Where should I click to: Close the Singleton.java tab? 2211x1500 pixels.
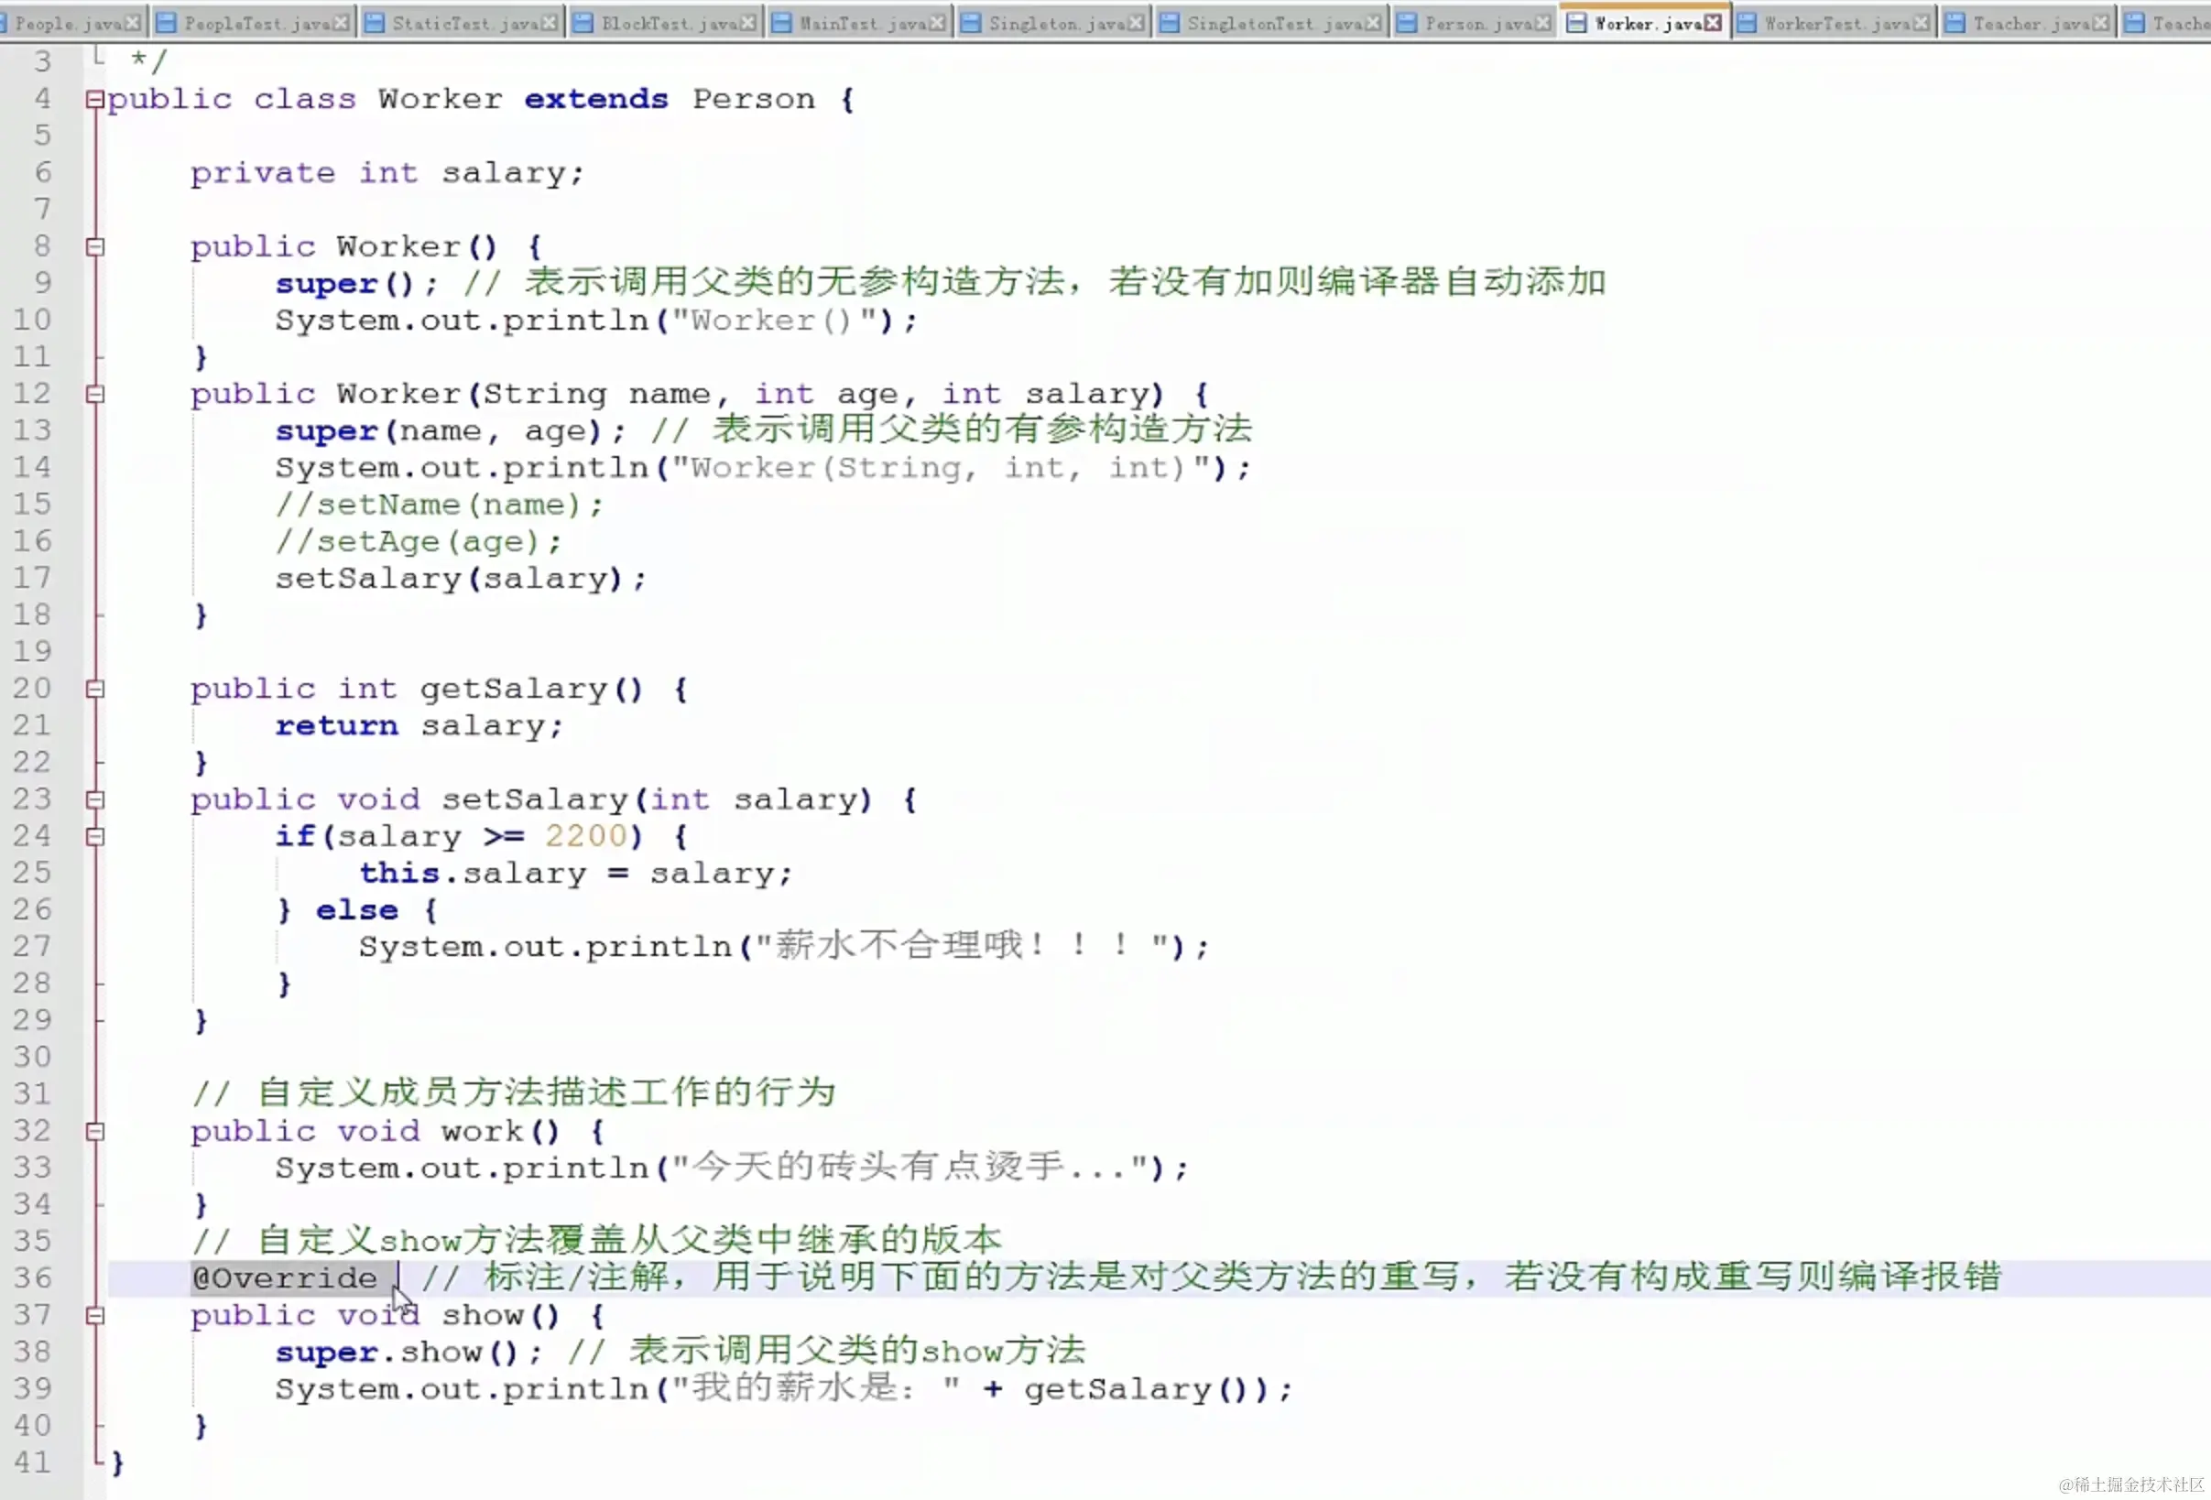pos(1136,24)
